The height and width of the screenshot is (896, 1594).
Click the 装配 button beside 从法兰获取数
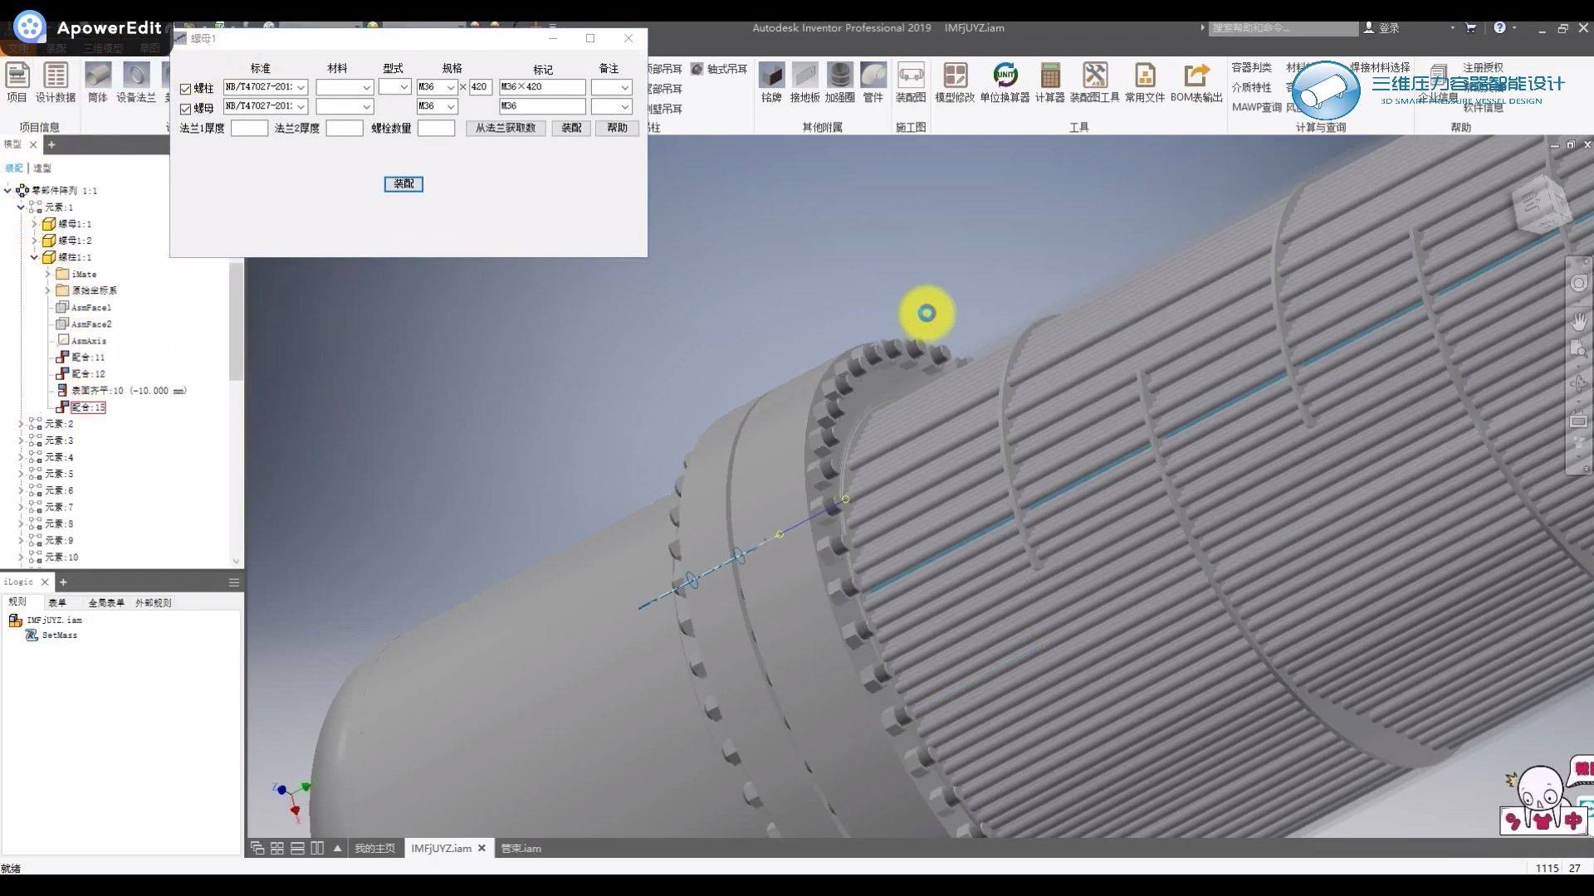pos(571,128)
